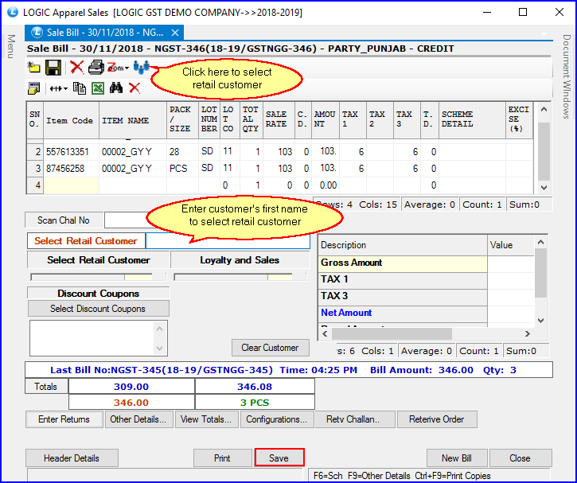Screen dimensions: 577x483
Task: Click the 3 PCS totals value
Action: click(x=255, y=403)
